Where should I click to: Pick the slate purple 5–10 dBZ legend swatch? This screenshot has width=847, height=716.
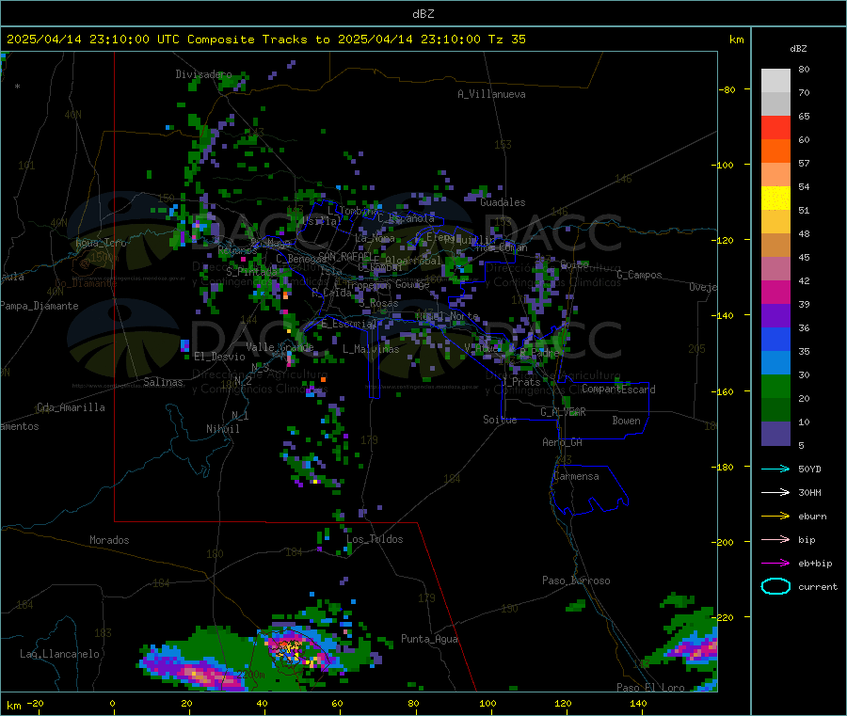click(x=775, y=434)
